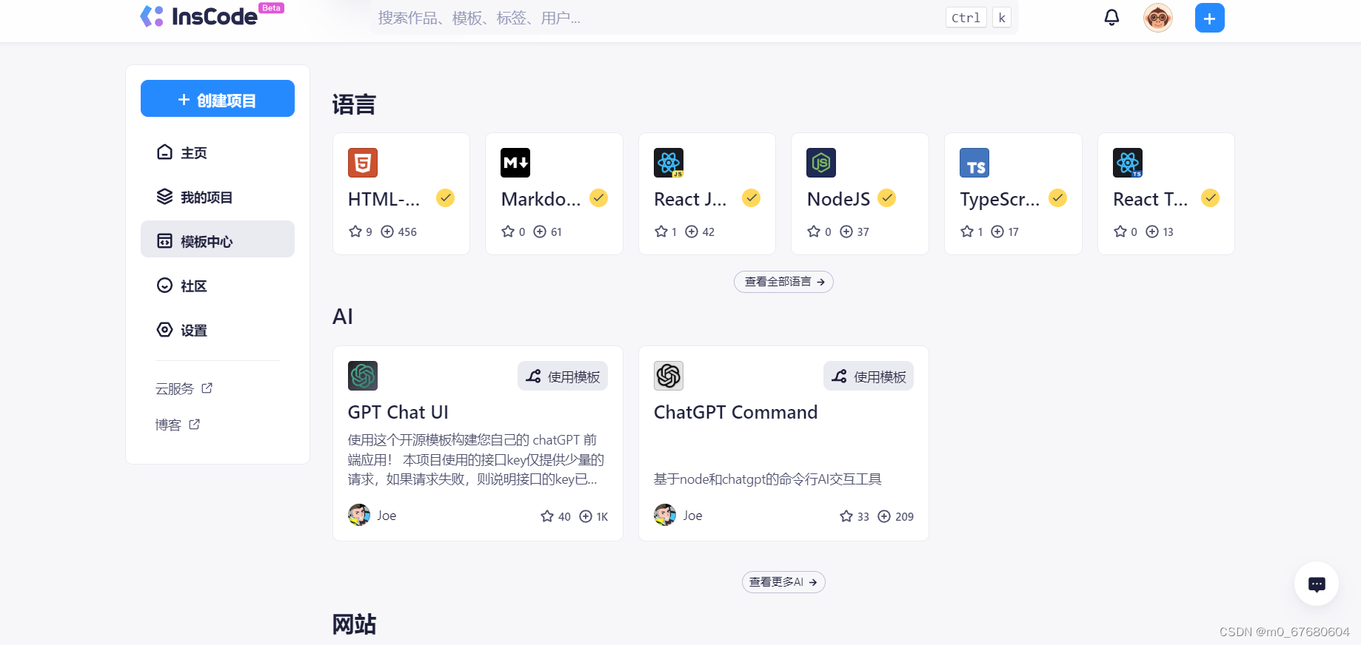
Task: Open the user avatar menu
Action: coord(1157,18)
